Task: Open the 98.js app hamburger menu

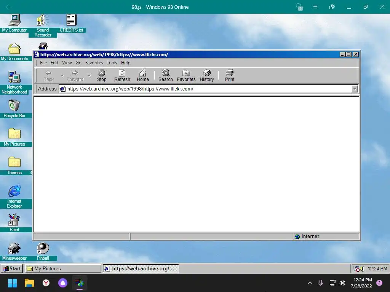Action: point(315,7)
